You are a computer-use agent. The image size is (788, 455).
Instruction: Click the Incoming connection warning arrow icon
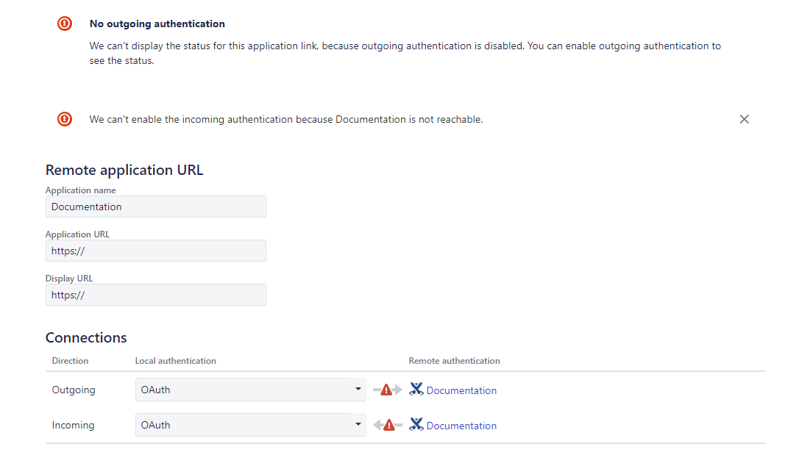(388, 426)
